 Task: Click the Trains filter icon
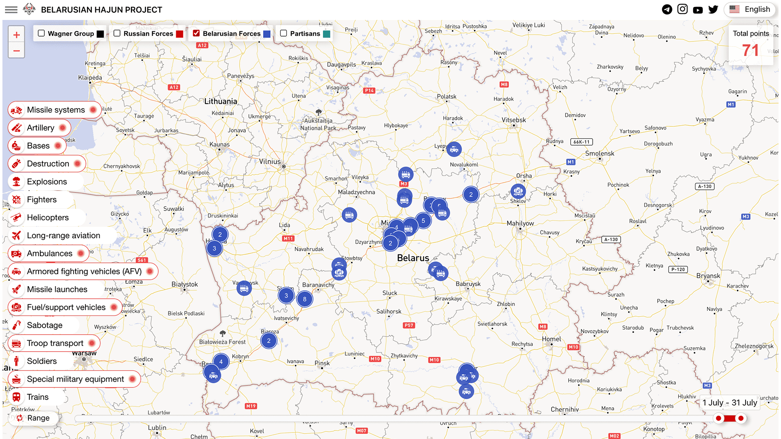[16, 397]
